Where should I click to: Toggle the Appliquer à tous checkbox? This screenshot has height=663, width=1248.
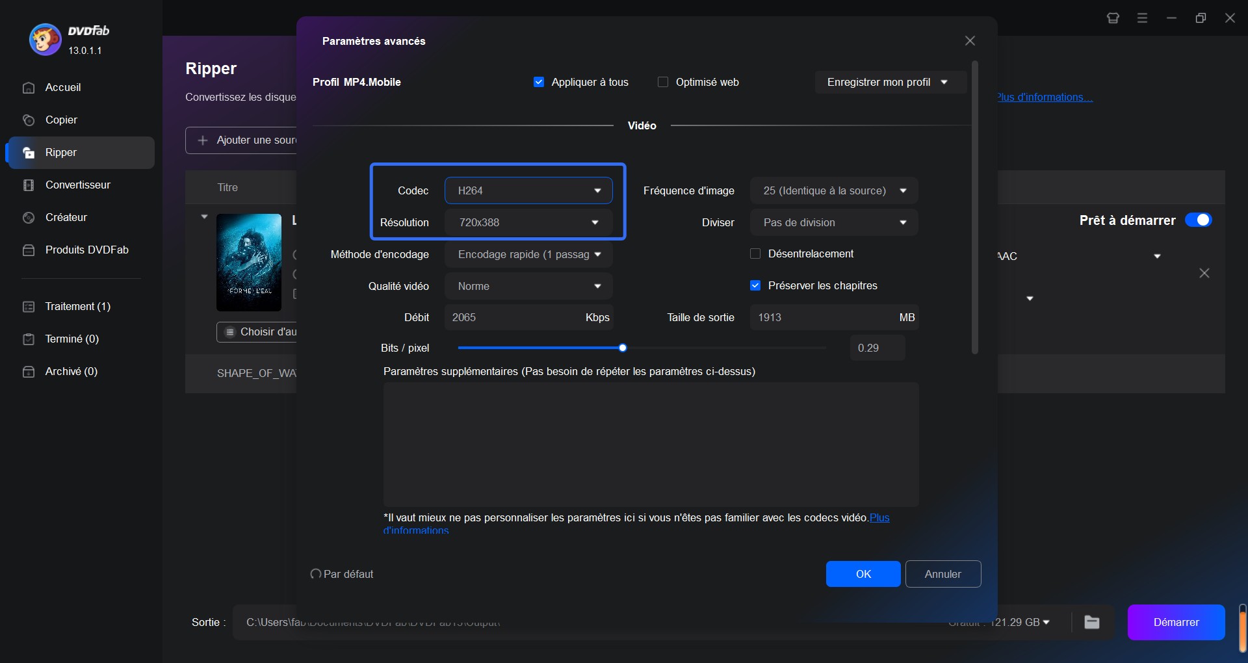(539, 82)
